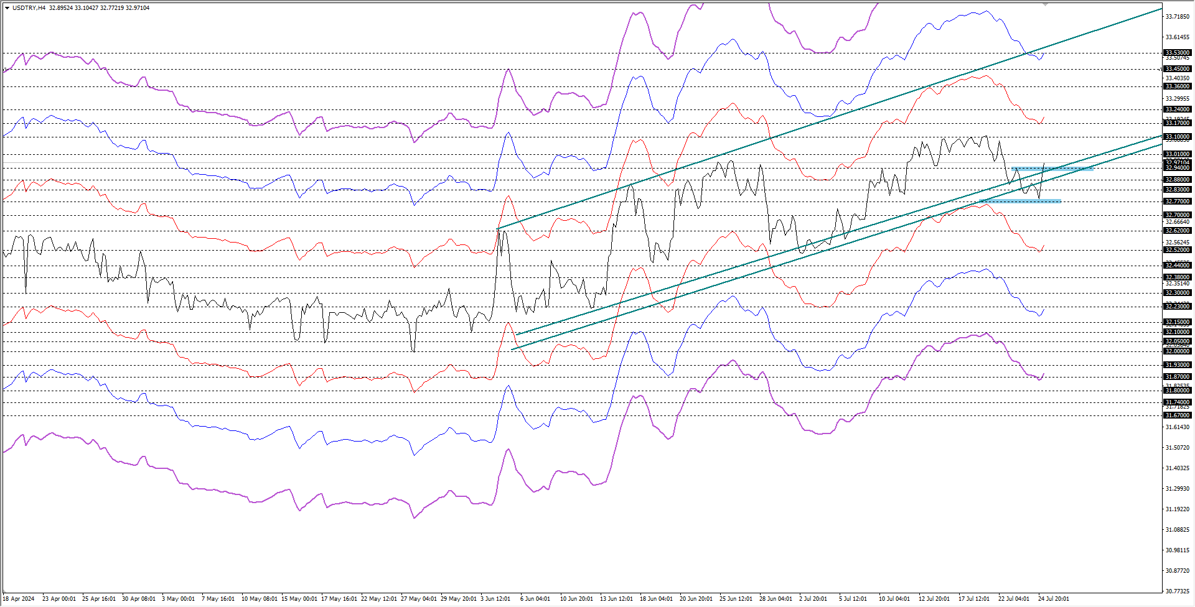Click the 33.36000 price label
This screenshot has width=1195, height=607.
tap(1178, 86)
